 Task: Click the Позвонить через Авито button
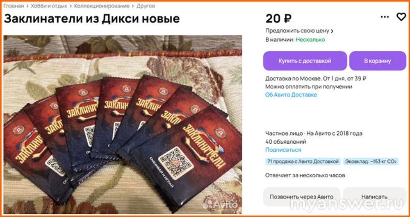301,197
